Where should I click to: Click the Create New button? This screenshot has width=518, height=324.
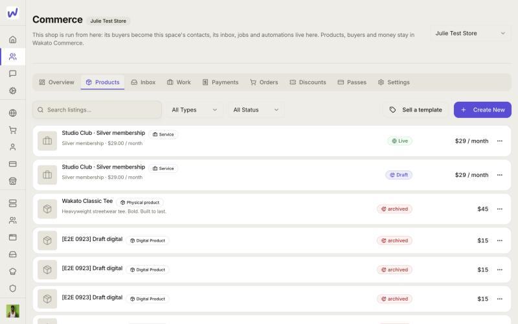point(482,110)
